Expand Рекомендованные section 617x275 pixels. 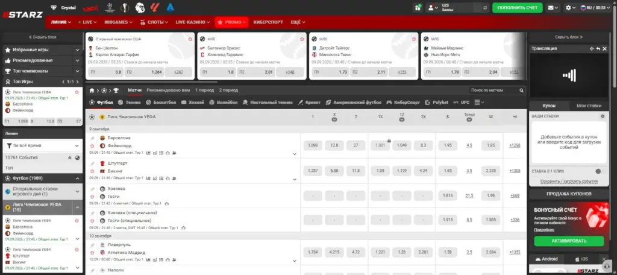[x=43, y=61]
